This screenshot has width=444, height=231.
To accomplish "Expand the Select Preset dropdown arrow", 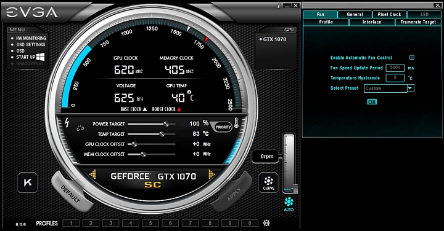I will point(411,88).
